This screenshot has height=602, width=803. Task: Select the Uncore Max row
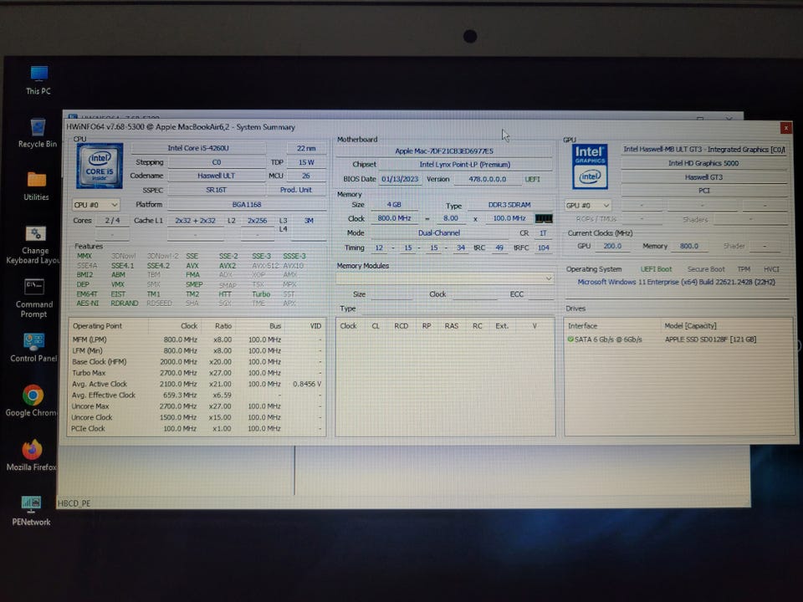pos(197,406)
